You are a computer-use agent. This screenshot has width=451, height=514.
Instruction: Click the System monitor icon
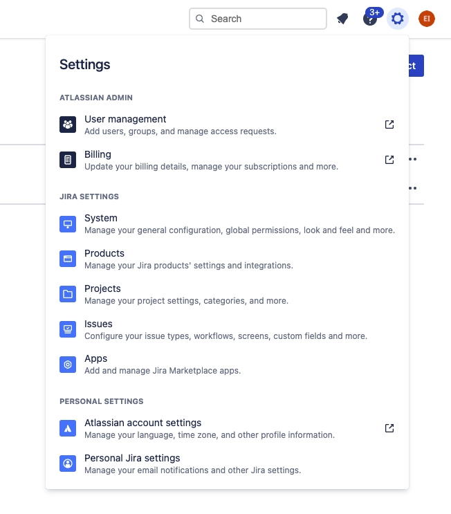[68, 223]
